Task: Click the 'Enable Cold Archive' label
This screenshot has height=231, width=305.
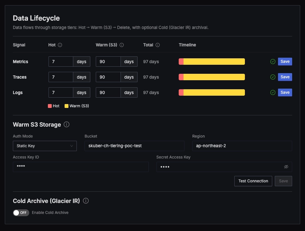Action: tap(50, 213)
